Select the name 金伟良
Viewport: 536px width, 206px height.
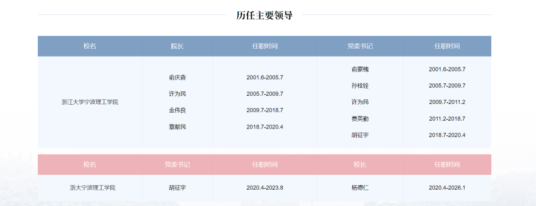(x=177, y=110)
